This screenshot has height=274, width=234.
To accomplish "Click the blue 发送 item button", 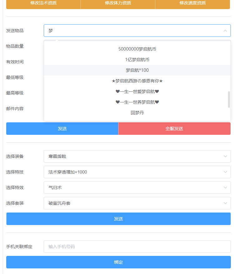I will click(62, 129).
